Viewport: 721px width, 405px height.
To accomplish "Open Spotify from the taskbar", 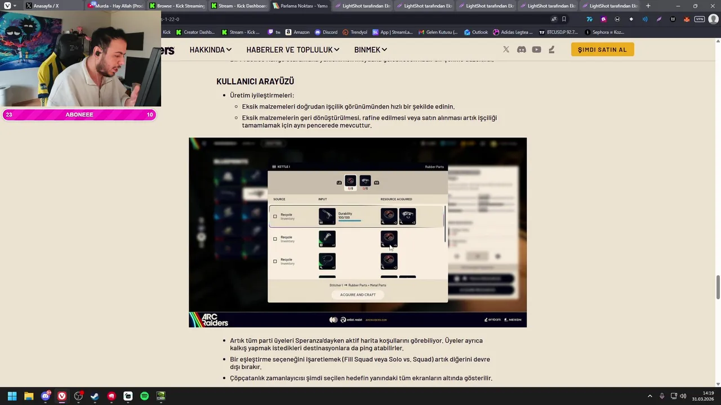I will point(144,396).
